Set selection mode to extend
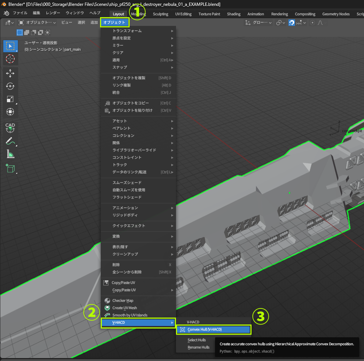 pos(27,32)
